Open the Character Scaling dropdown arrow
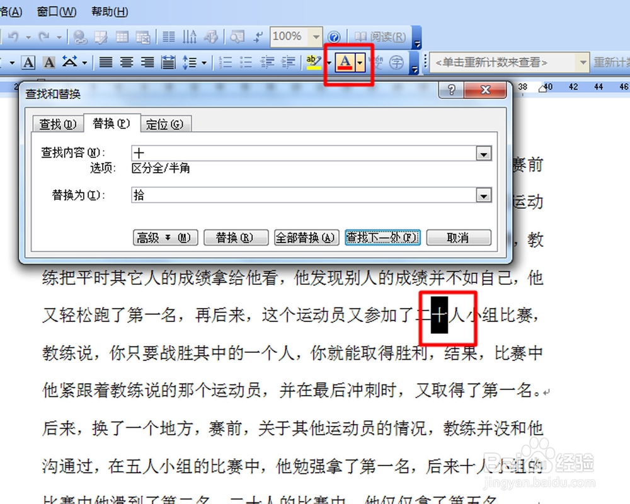 click(x=84, y=63)
